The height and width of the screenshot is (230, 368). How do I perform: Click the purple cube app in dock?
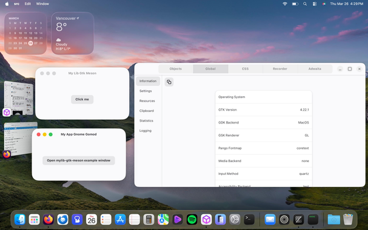tap(206, 220)
